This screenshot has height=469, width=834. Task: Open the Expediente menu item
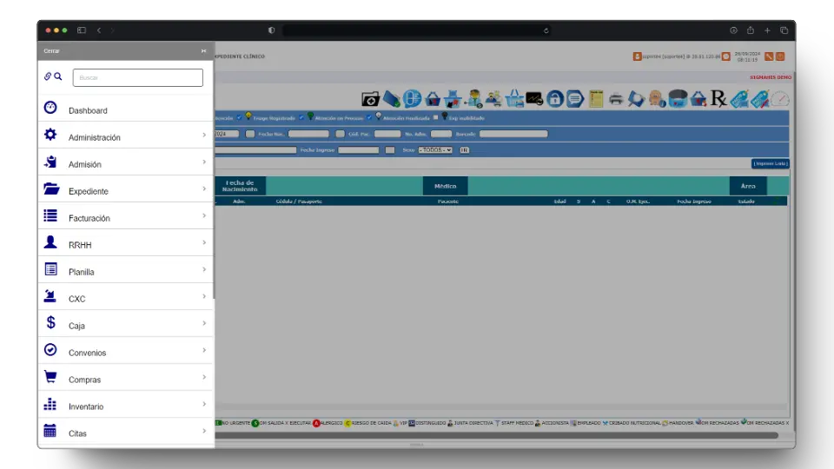pos(89,191)
